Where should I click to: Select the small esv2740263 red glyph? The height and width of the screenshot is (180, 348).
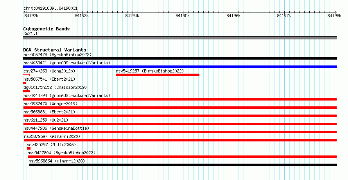pyautogui.click(x=27, y=75)
